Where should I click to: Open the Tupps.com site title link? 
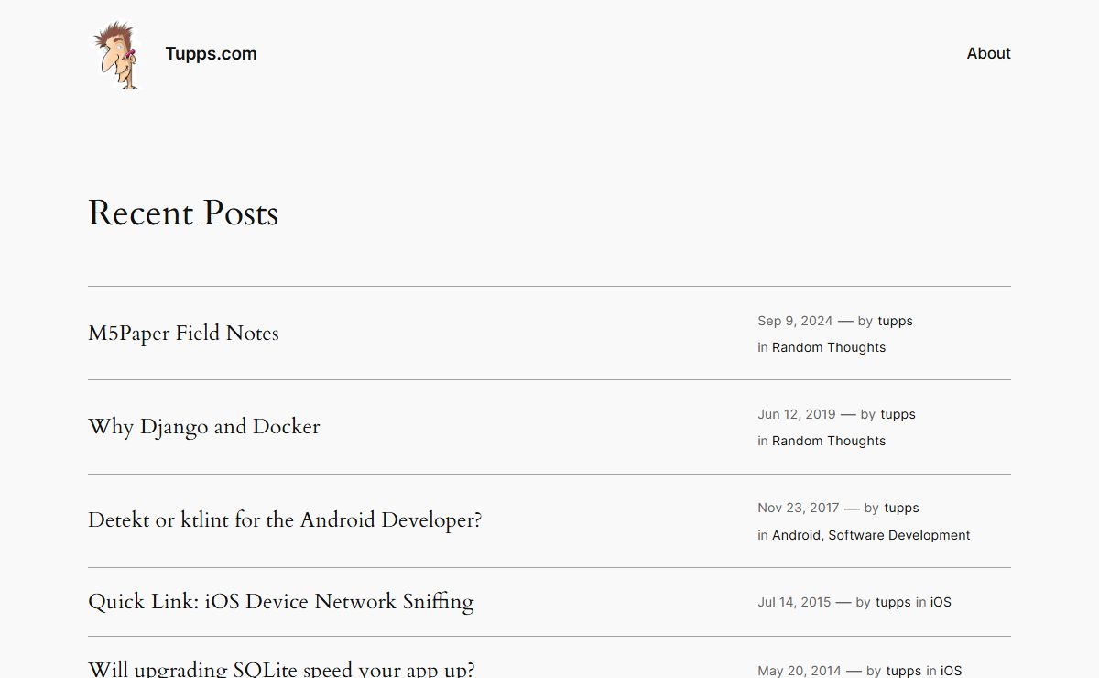(211, 54)
